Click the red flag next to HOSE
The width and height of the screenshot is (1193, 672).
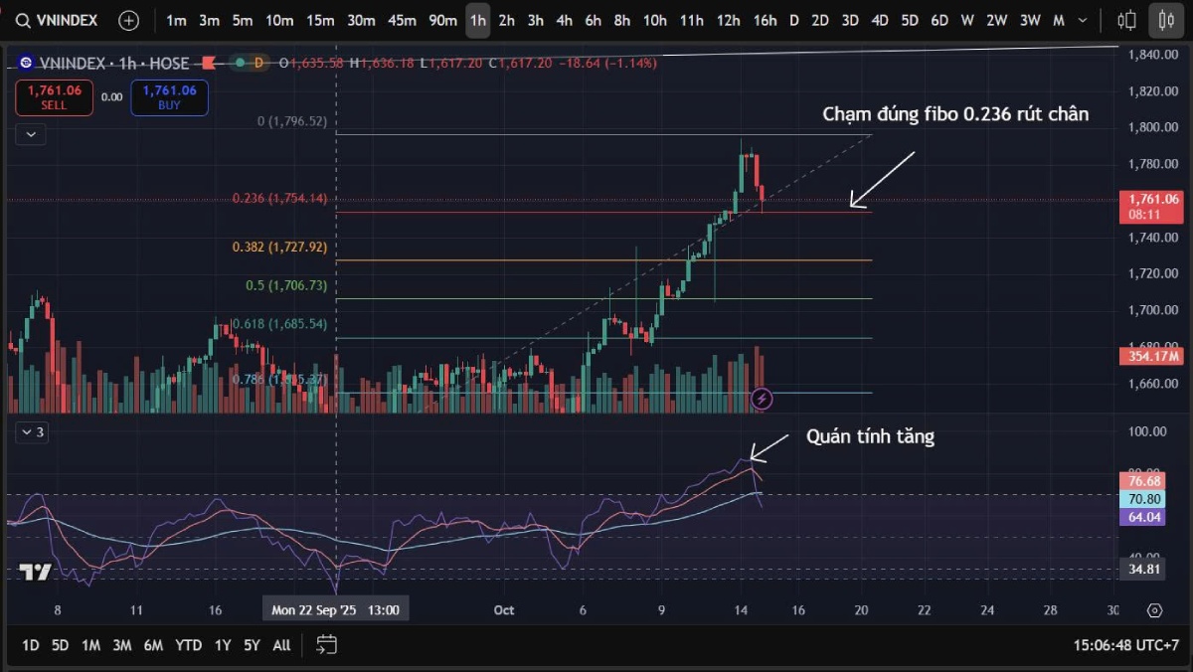coord(209,63)
